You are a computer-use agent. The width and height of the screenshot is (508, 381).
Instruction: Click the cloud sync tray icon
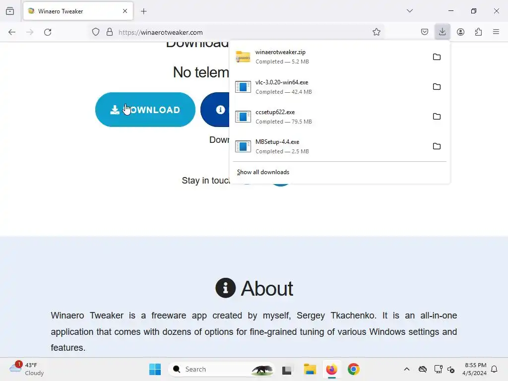click(423, 369)
